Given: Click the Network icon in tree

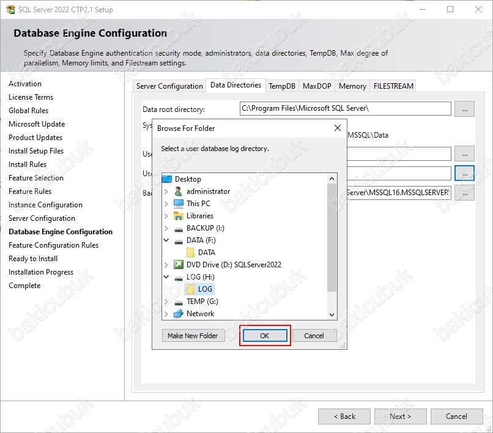Looking at the screenshot, I should [178, 314].
